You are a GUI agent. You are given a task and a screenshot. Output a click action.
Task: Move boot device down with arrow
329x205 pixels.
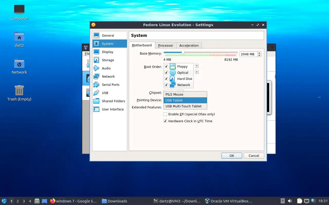pyautogui.click(x=197, y=72)
